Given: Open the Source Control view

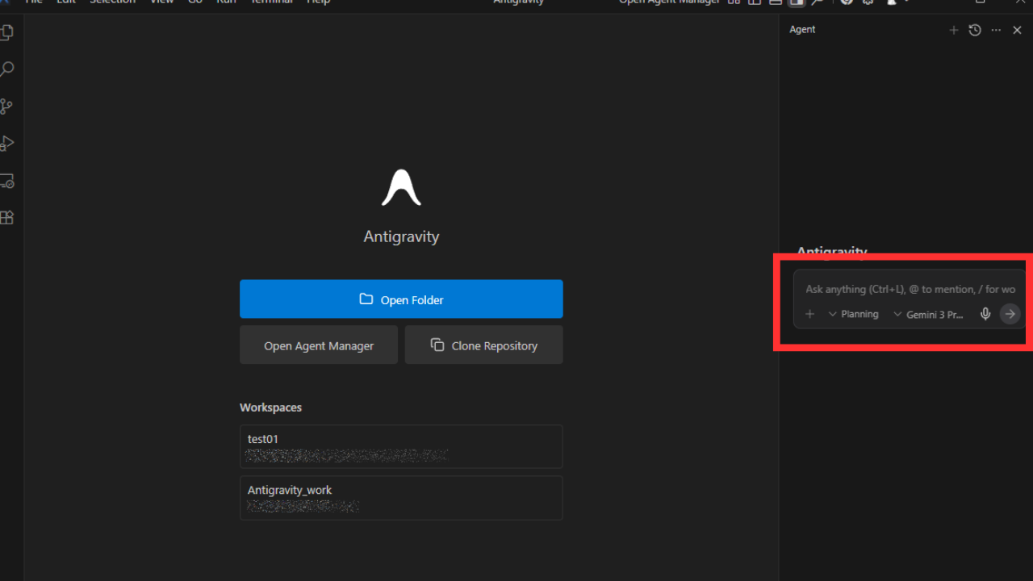Looking at the screenshot, I should (x=7, y=107).
